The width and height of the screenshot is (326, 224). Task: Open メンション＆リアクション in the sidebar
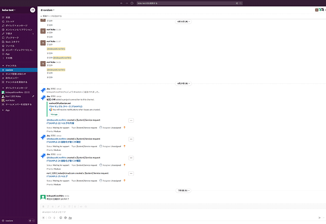[x=19, y=29]
